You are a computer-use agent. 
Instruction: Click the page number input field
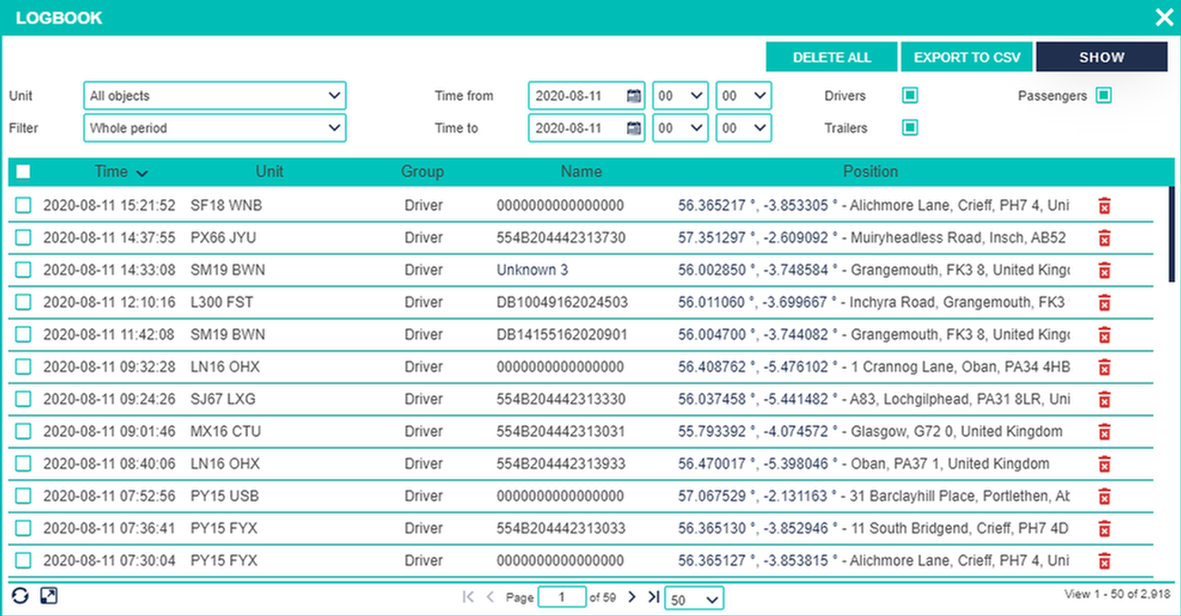point(561,597)
